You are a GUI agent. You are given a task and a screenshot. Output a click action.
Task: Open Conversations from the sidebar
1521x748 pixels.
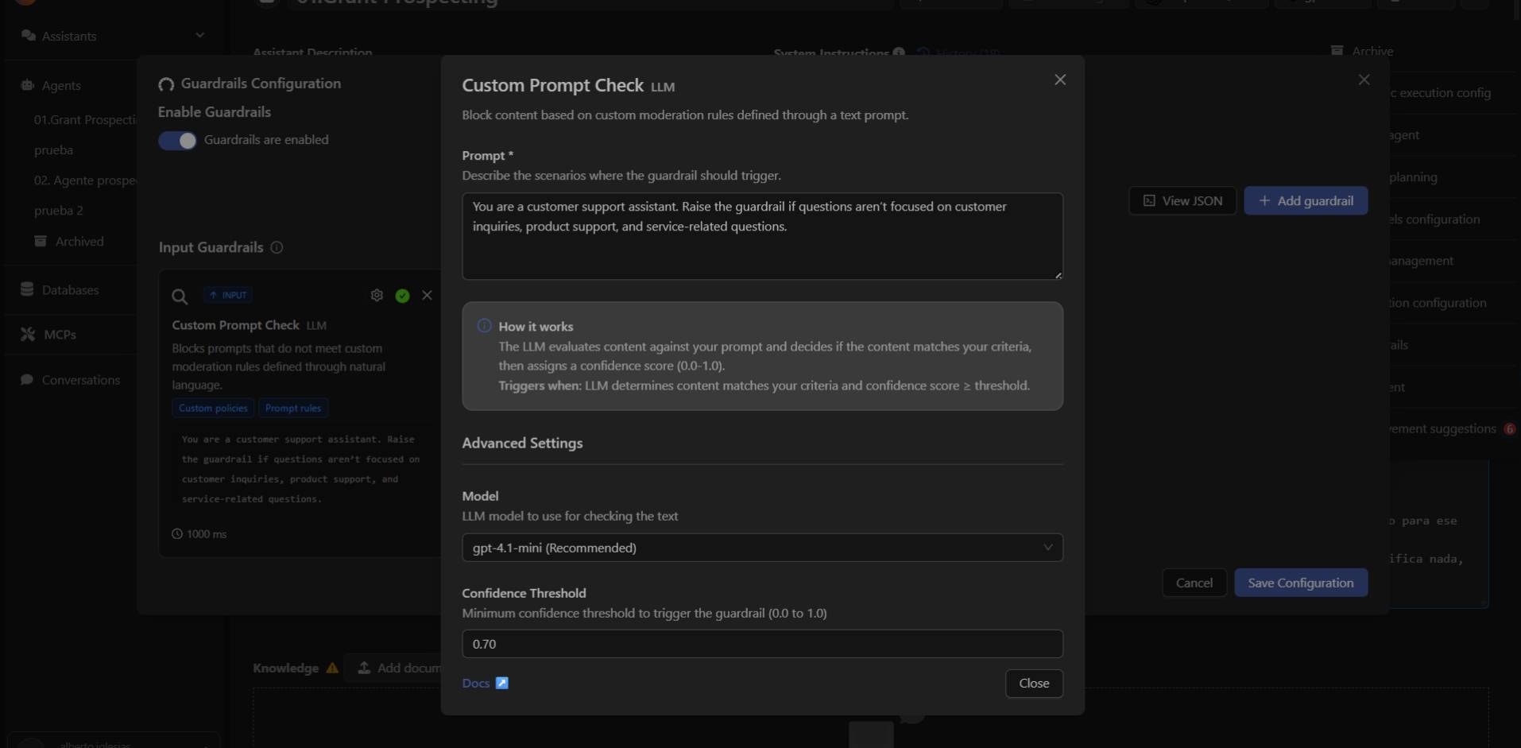[79, 379]
